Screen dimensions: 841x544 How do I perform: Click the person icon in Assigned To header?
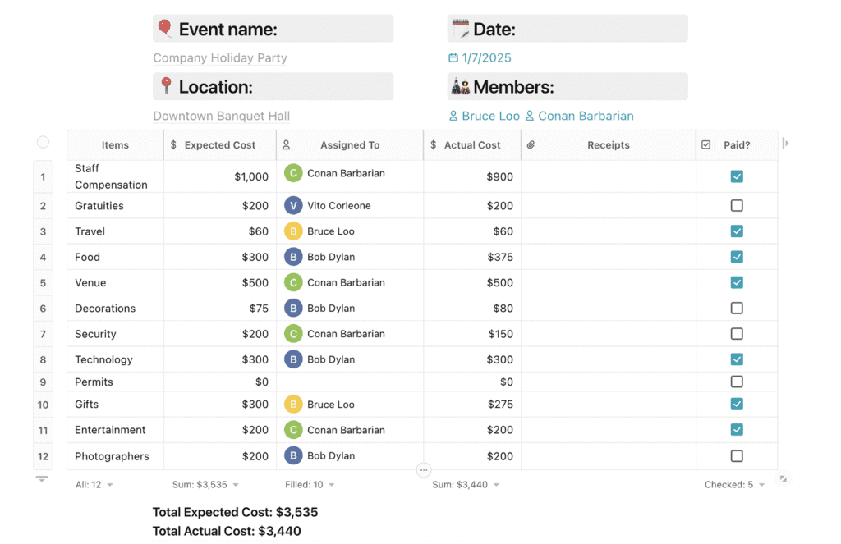(x=286, y=145)
